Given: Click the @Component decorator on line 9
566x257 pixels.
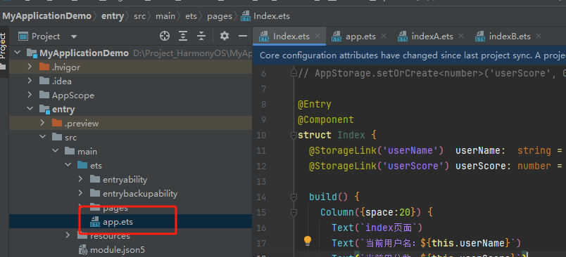Looking at the screenshot, I should pyautogui.click(x=326, y=119).
